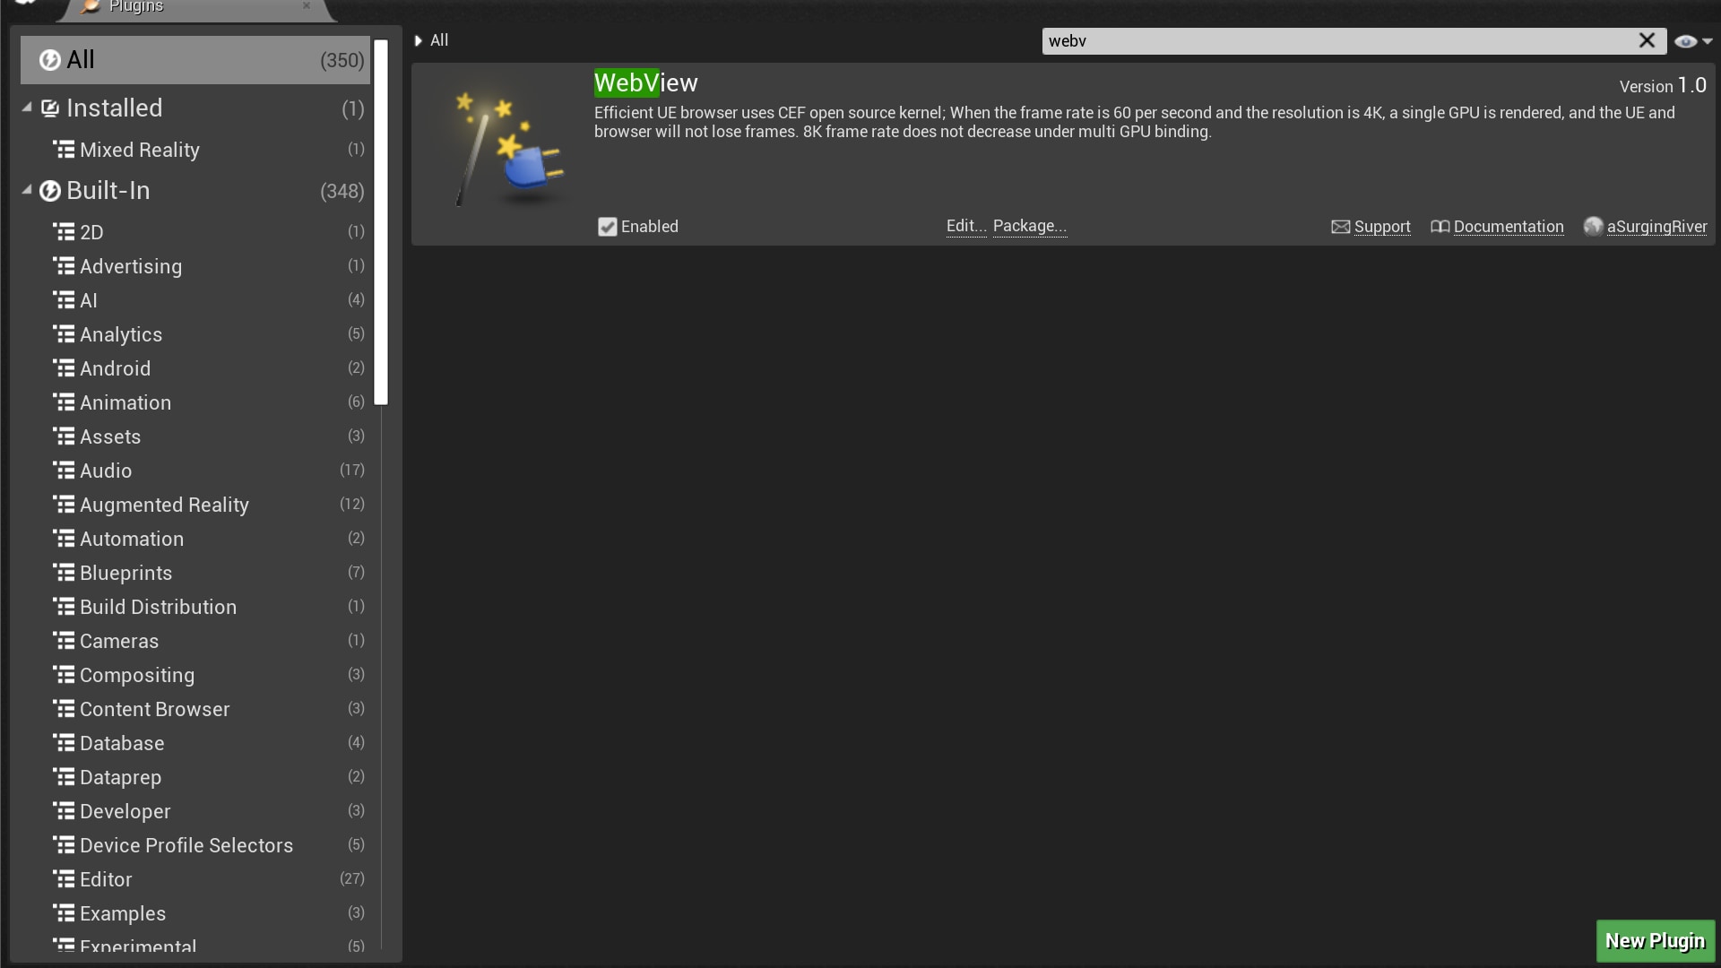This screenshot has width=1721, height=968.
Task: Click the All breadcrumb arrow
Action: pos(419,40)
